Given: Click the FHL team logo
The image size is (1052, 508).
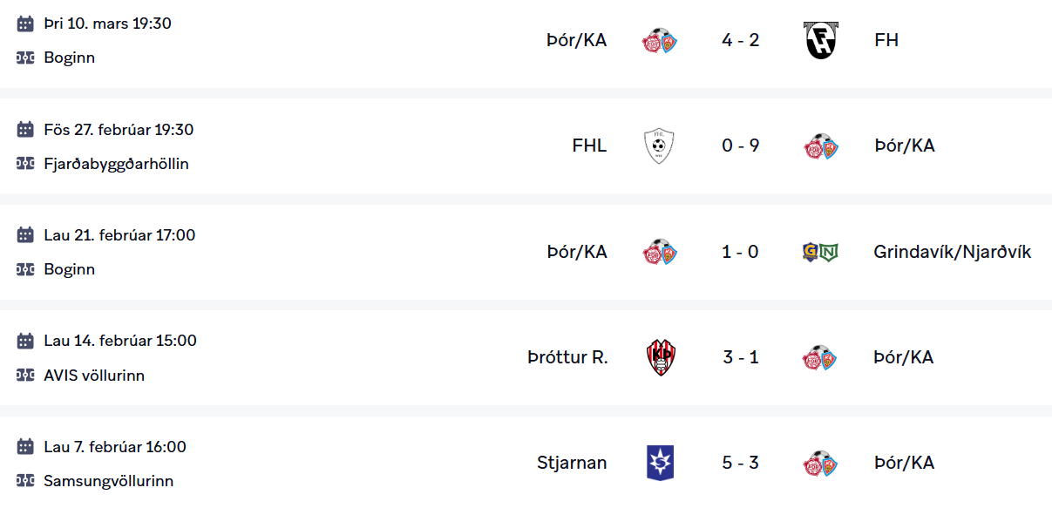Looking at the screenshot, I should coord(659,146).
